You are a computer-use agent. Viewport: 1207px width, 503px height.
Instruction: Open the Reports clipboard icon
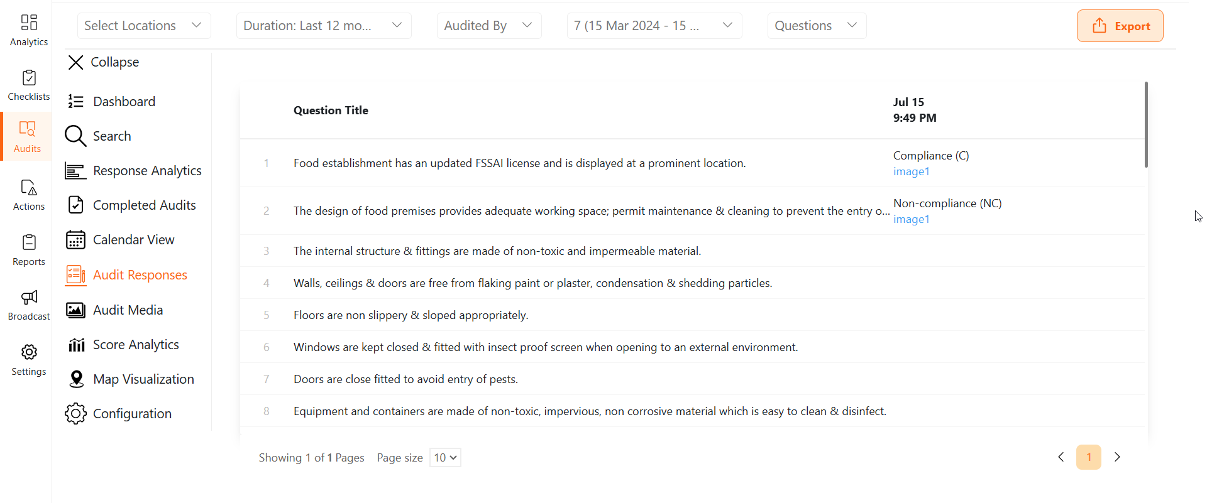pyautogui.click(x=29, y=243)
